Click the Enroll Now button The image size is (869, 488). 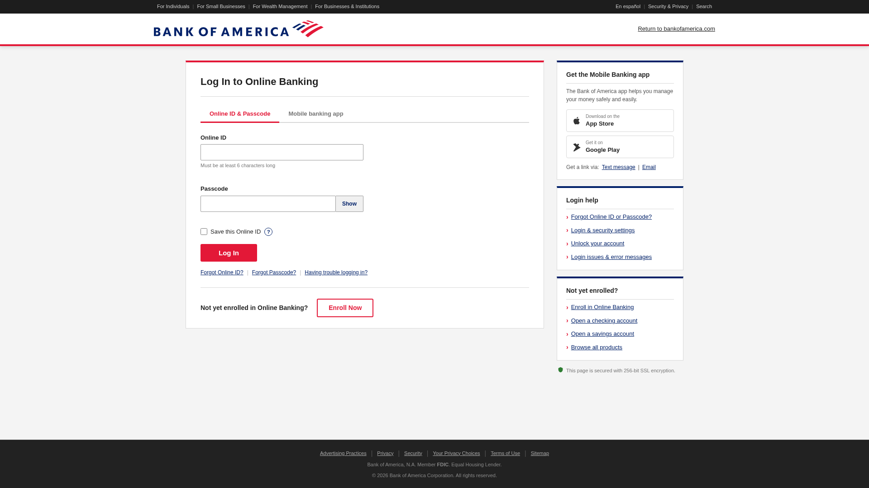(x=345, y=308)
